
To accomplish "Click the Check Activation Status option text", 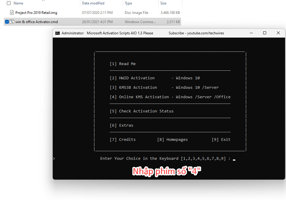I will click(142, 111).
